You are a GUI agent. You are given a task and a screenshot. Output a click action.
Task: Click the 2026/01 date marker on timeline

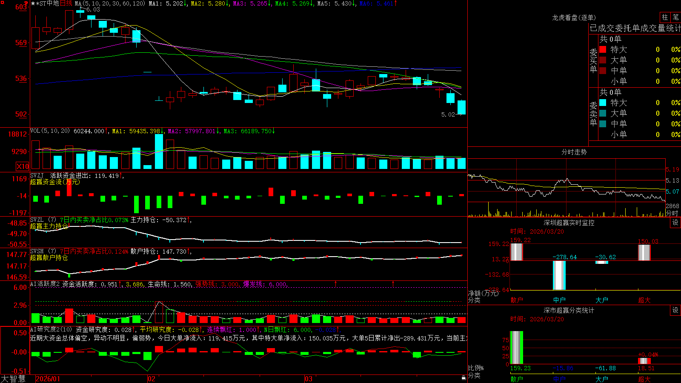(x=48, y=379)
